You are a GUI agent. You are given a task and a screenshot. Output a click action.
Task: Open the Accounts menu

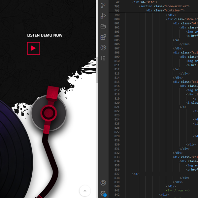tap(103, 183)
